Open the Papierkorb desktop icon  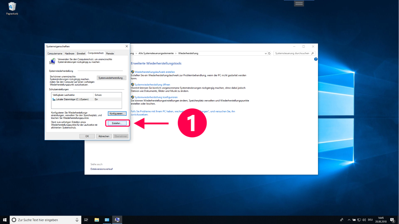(12, 8)
